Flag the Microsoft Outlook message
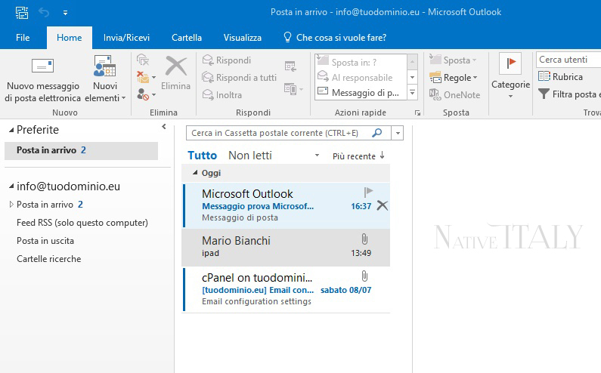This screenshot has height=373, width=601. (x=368, y=192)
